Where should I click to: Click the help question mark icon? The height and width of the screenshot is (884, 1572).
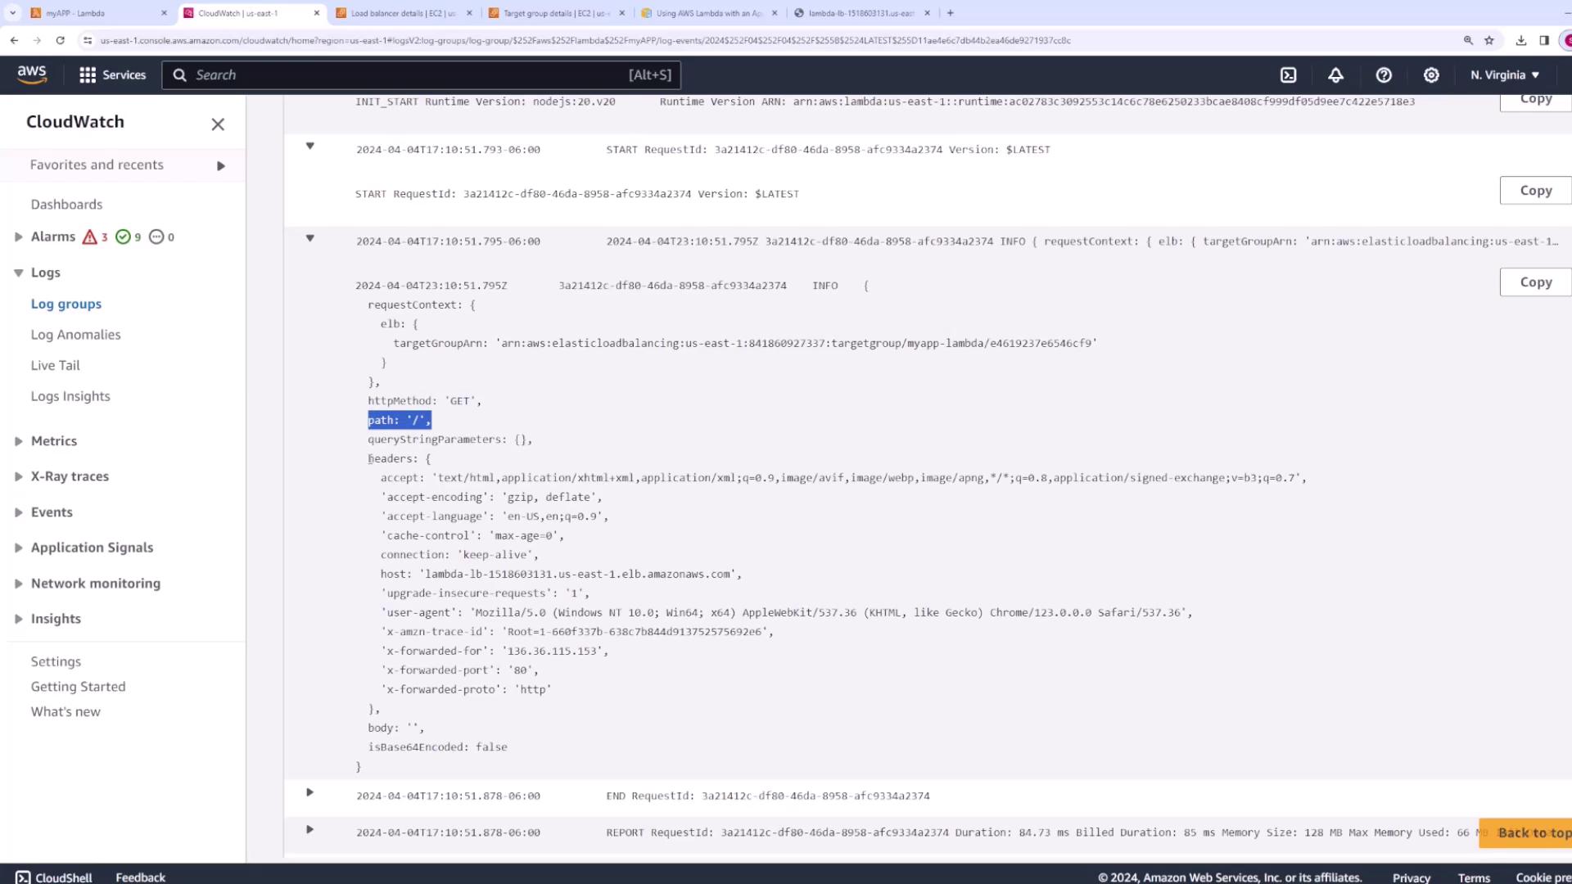click(1384, 74)
